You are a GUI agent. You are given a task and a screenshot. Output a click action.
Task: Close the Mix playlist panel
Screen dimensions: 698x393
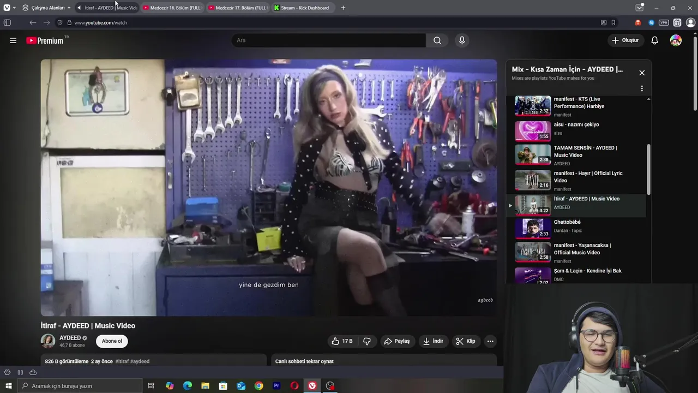click(x=642, y=73)
